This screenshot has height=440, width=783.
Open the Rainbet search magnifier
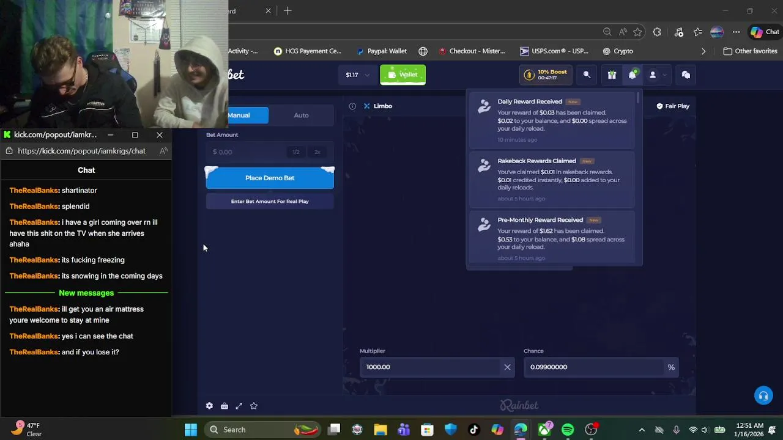click(x=587, y=75)
